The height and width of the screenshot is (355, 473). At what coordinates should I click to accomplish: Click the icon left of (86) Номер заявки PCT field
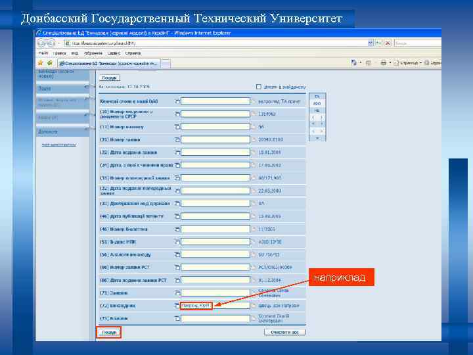(177, 267)
